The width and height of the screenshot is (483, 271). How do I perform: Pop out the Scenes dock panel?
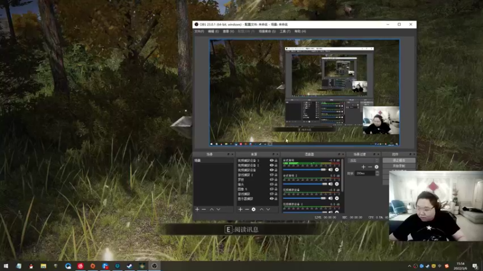coord(229,154)
